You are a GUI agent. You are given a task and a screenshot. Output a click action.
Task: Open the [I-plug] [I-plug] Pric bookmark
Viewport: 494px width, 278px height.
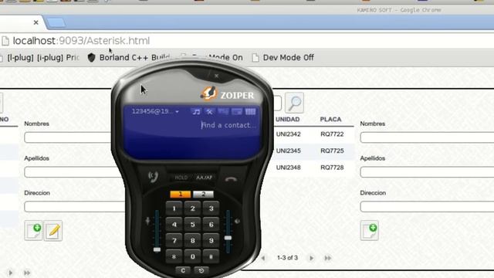(x=40, y=58)
